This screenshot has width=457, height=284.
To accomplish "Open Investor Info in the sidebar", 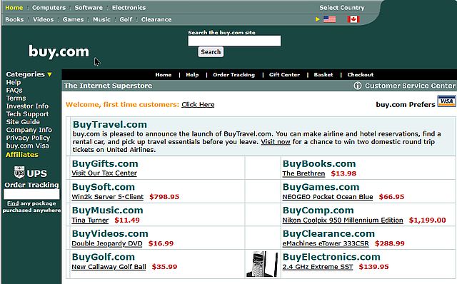I will click(27, 106).
